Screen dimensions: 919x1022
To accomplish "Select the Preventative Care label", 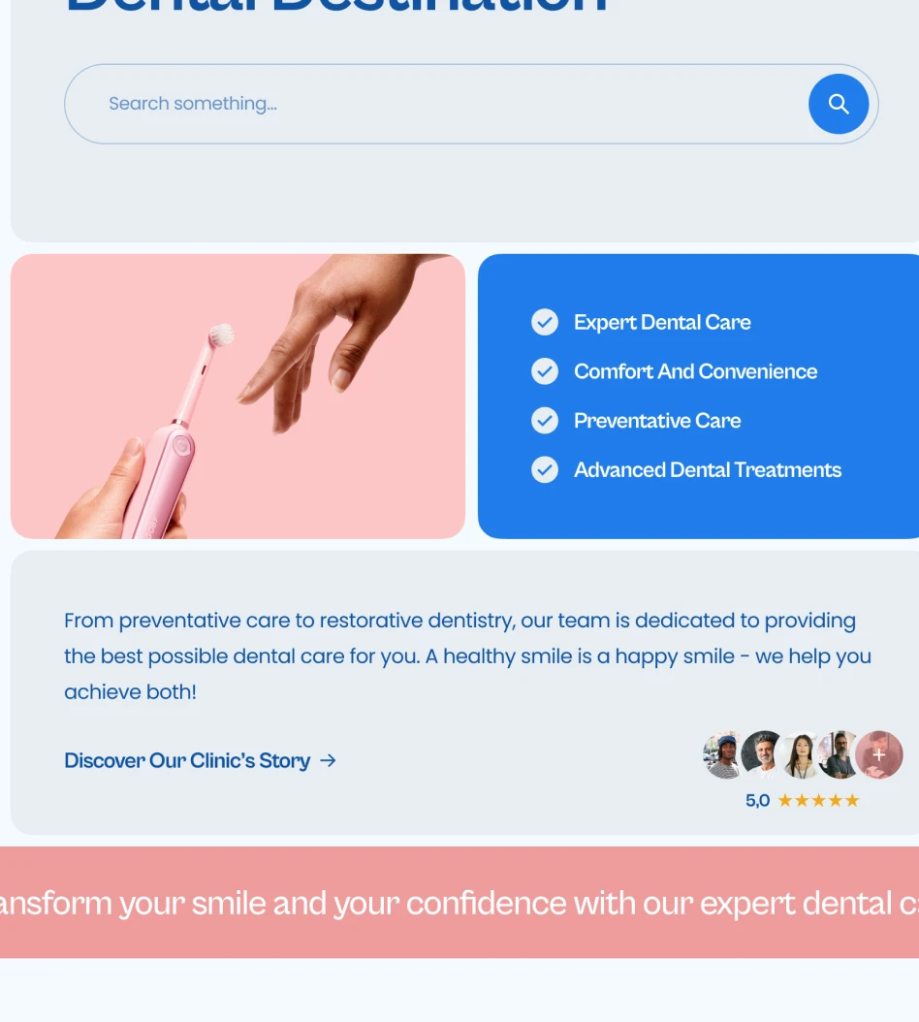I will tap(657, 421).
